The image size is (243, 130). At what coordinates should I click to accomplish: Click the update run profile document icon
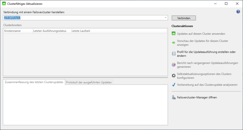click(x=174, y=54)
